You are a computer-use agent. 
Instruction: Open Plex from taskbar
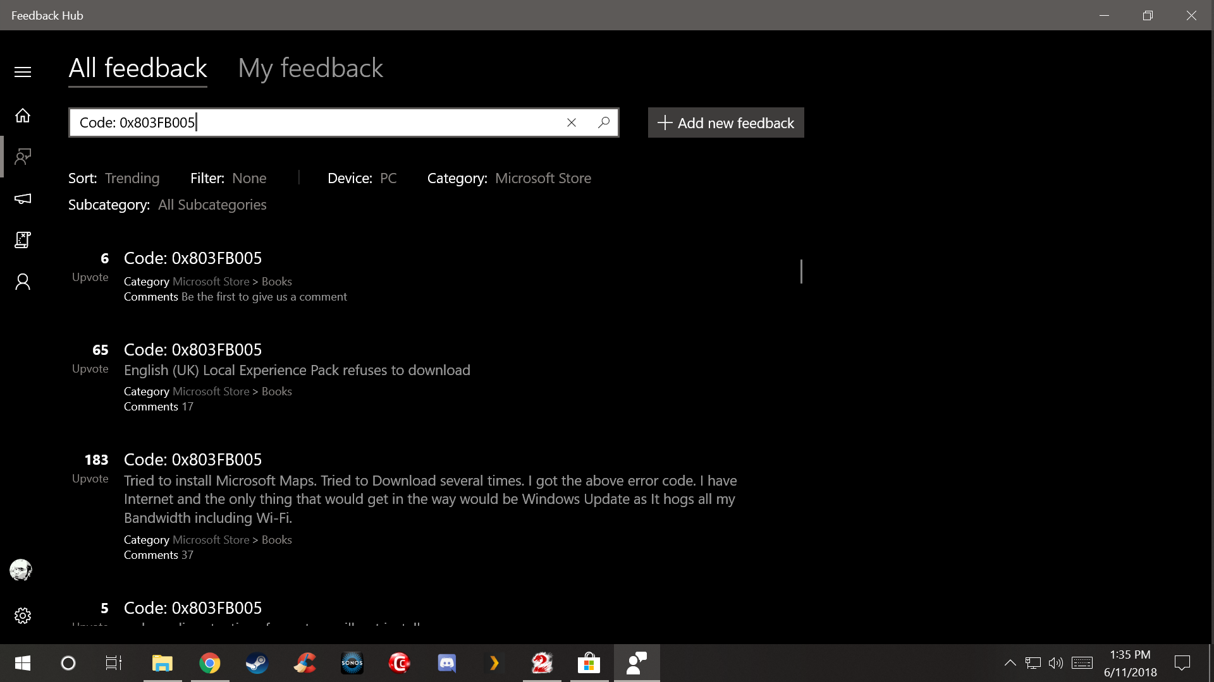(494, 663)
